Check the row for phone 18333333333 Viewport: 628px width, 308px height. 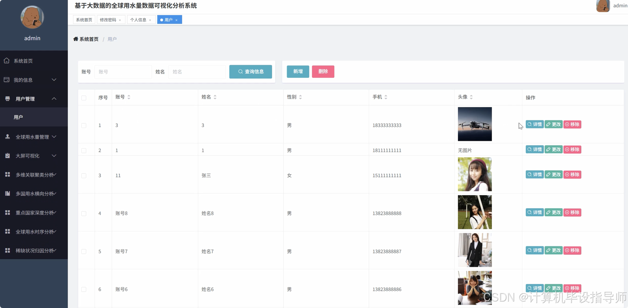pyautogui.click(x=84, y=126)
